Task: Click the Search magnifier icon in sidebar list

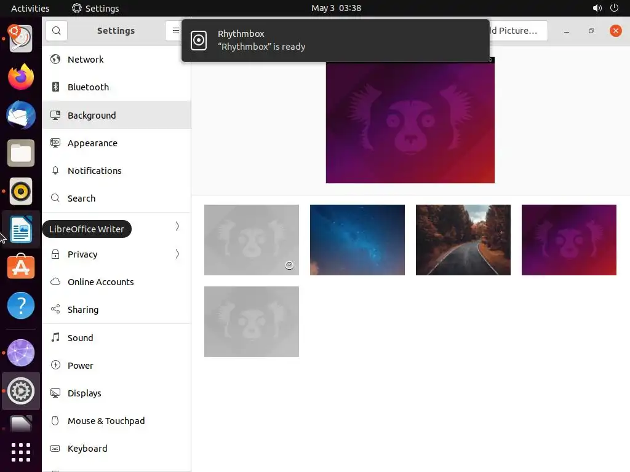Action: tap(55, 198)
